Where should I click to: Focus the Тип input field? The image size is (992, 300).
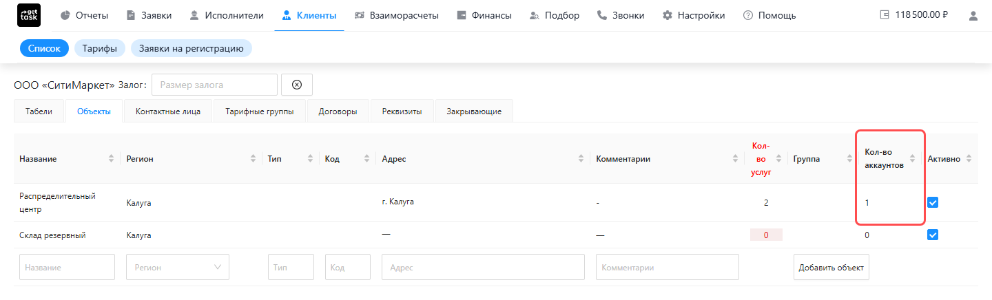[291, 267]
